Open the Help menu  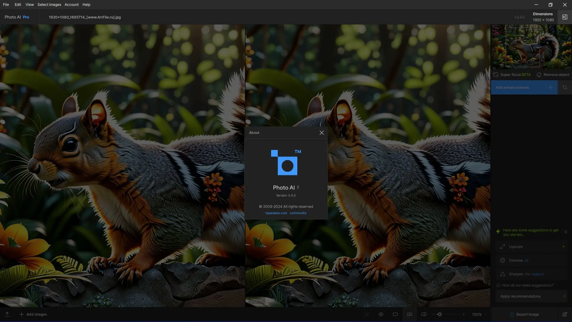(x=86, y=4)
